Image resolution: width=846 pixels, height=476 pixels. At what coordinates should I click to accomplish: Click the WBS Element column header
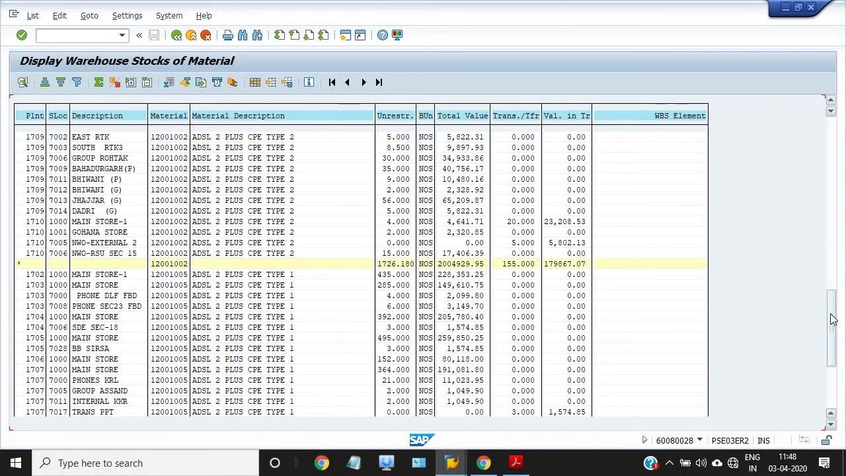(650, 116)
